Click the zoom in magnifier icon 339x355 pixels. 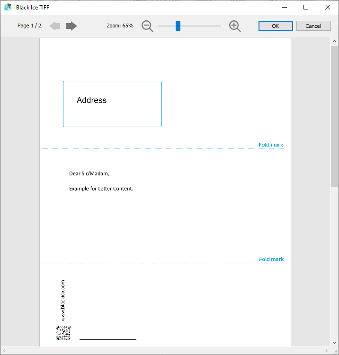(235, 26)
